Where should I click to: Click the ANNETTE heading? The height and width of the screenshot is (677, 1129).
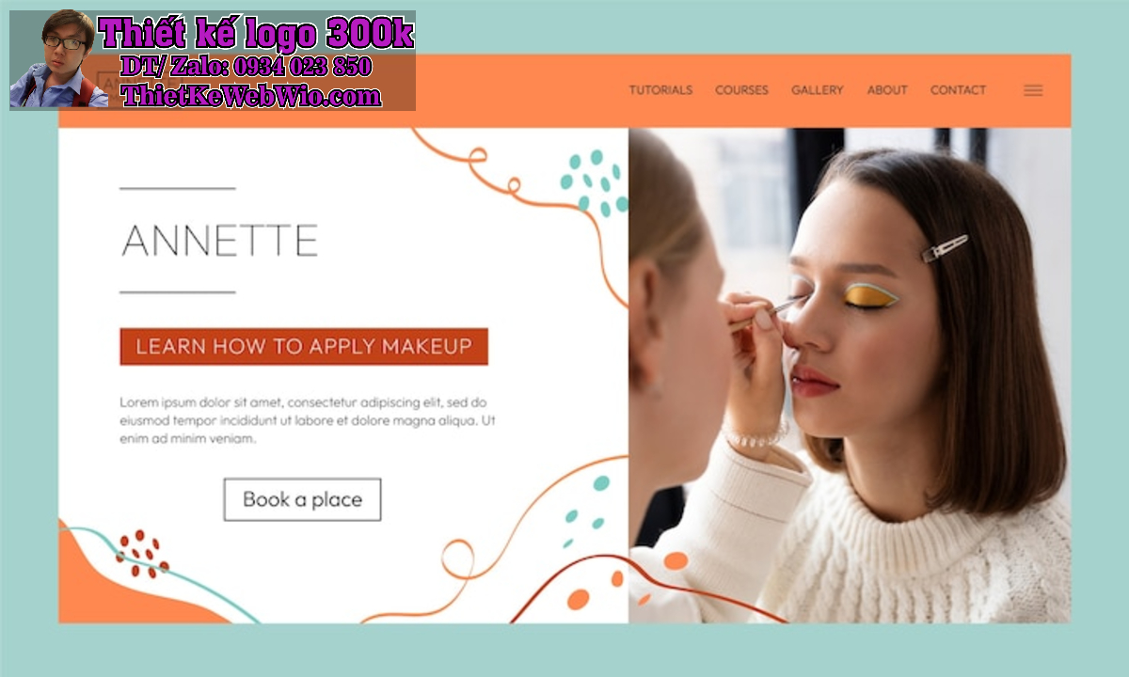pos(220,241)
